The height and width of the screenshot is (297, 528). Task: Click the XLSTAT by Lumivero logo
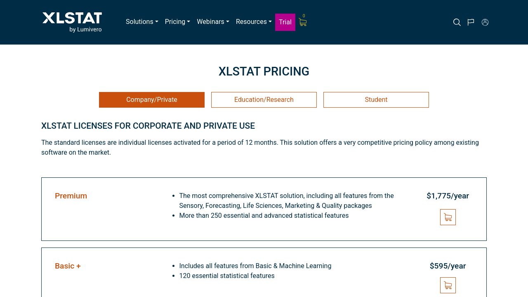tap(72, 22)
